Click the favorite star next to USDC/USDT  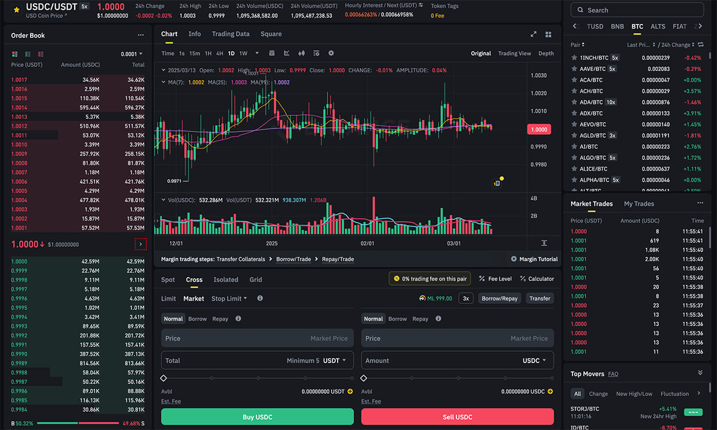16,10
